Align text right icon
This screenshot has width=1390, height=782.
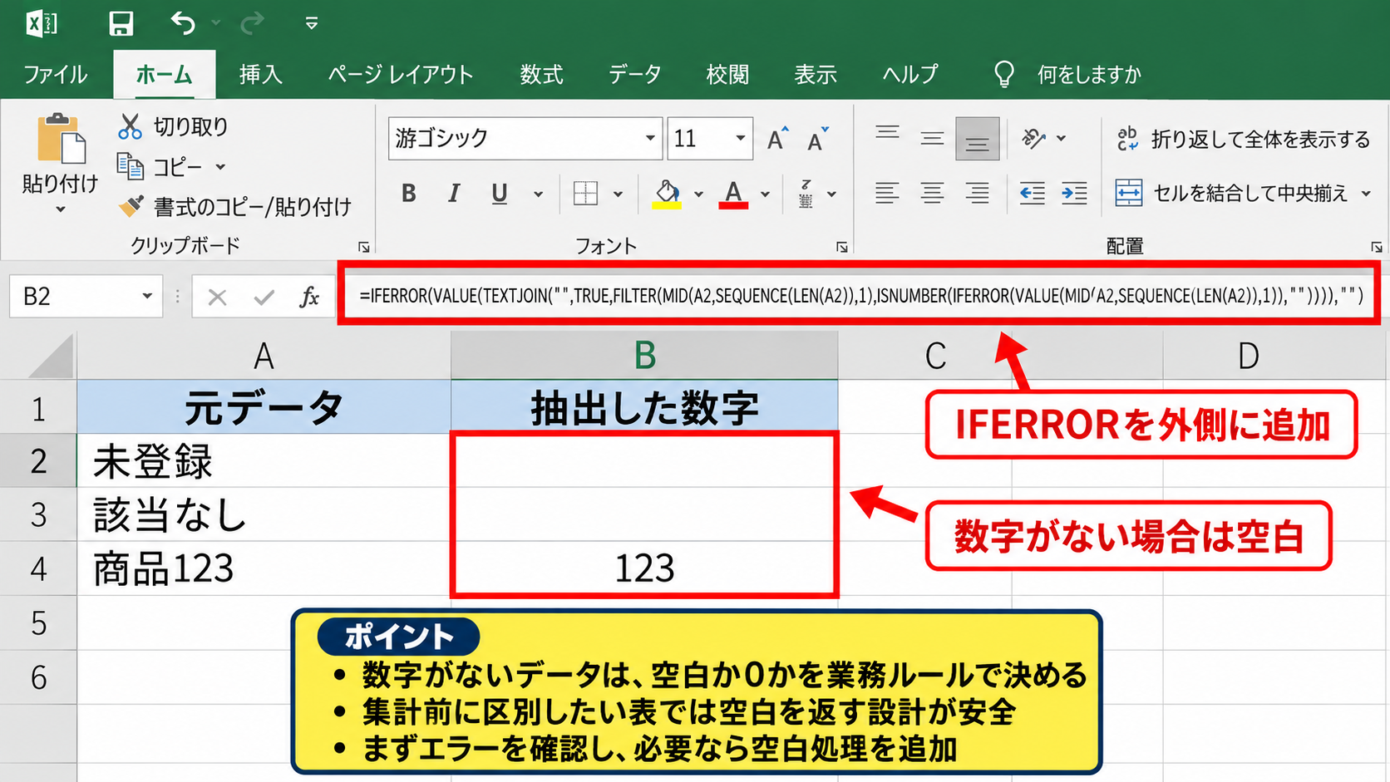click(x=977, y=193)
